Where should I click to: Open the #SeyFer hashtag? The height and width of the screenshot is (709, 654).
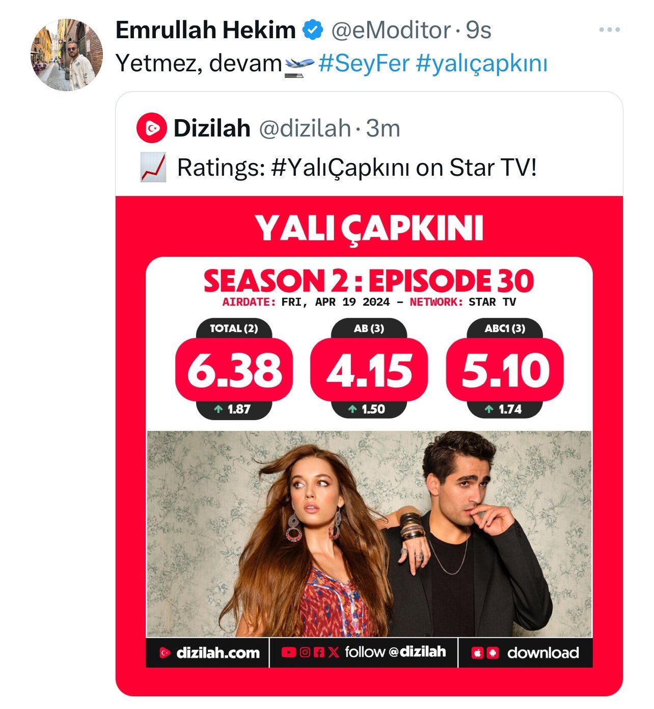[x=364, y=64]
